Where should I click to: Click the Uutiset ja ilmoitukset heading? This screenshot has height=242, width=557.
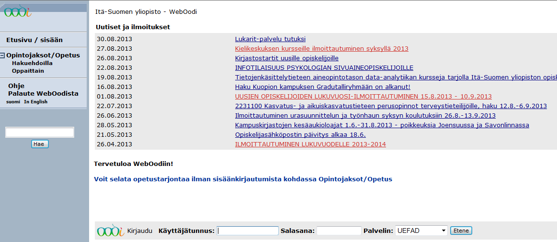tap(133, 27)
